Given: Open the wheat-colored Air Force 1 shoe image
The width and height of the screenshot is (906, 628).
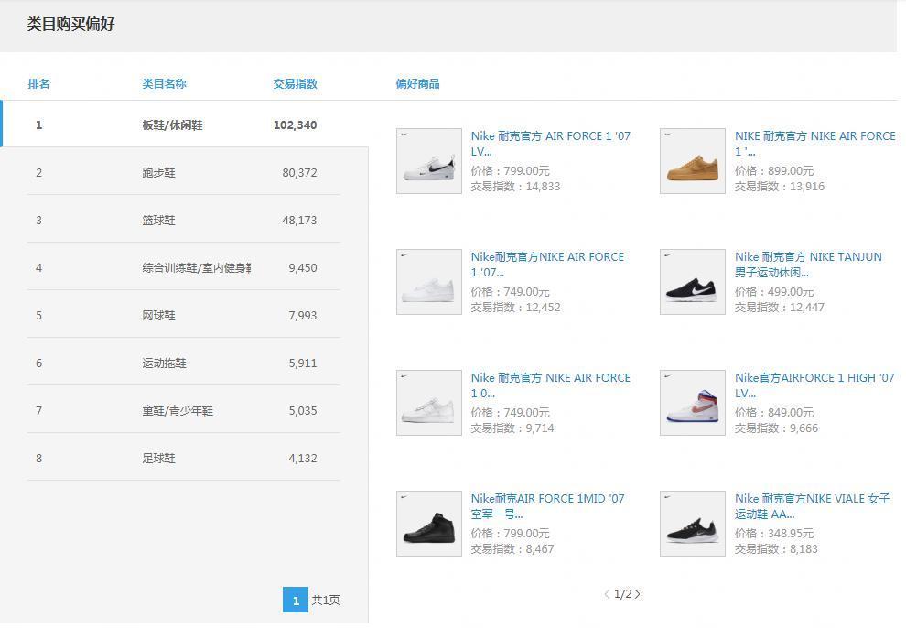Looking at the screenshot, I should 692,161.
